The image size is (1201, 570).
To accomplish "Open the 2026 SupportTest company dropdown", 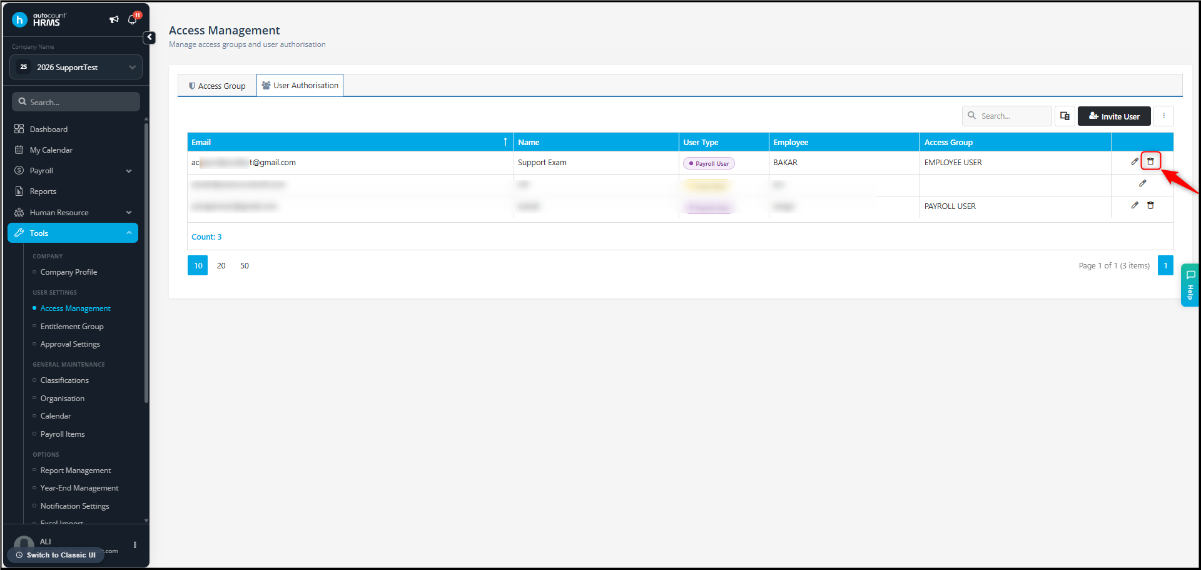I will click(x=76, y=67).
